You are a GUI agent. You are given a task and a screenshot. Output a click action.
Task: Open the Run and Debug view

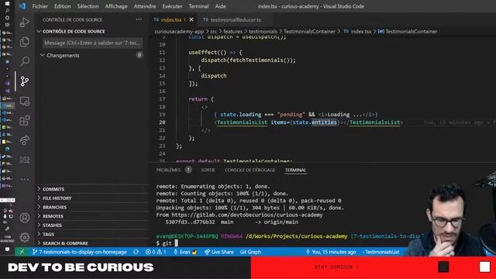(x=25, y=22)
